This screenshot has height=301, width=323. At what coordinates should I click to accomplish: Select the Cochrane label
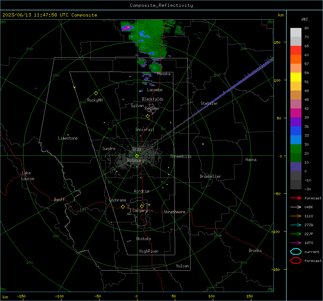117,200
